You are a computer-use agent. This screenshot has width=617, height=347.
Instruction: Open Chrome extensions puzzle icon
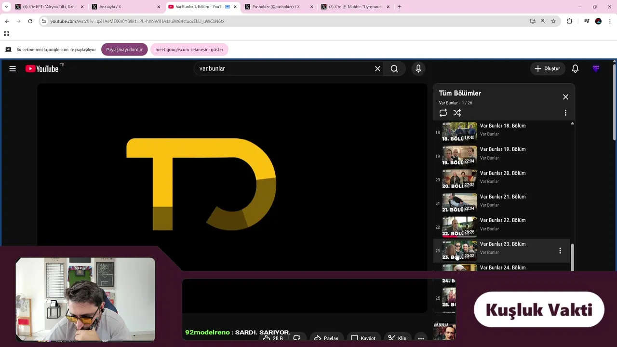point(570,21)
